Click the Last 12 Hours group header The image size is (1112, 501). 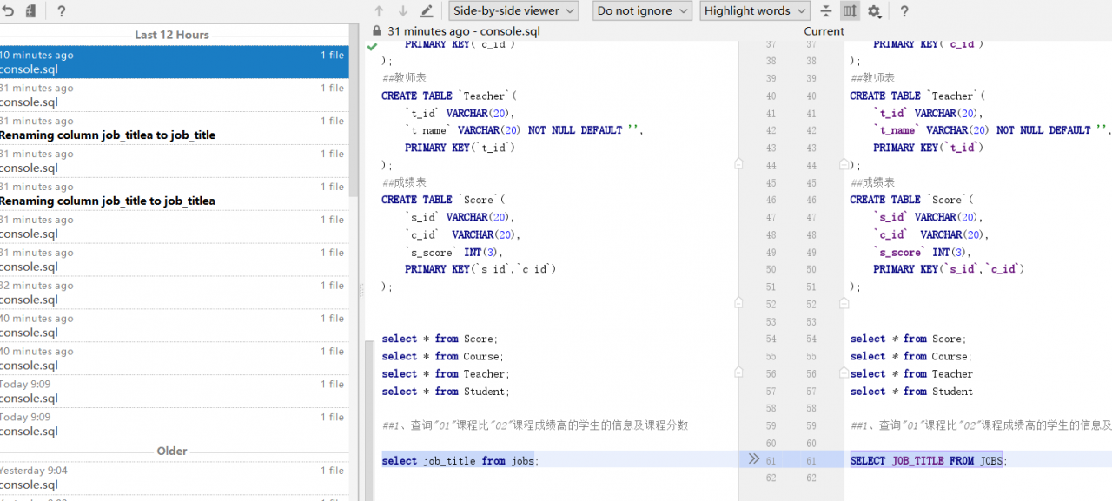[x=172, y=35]
